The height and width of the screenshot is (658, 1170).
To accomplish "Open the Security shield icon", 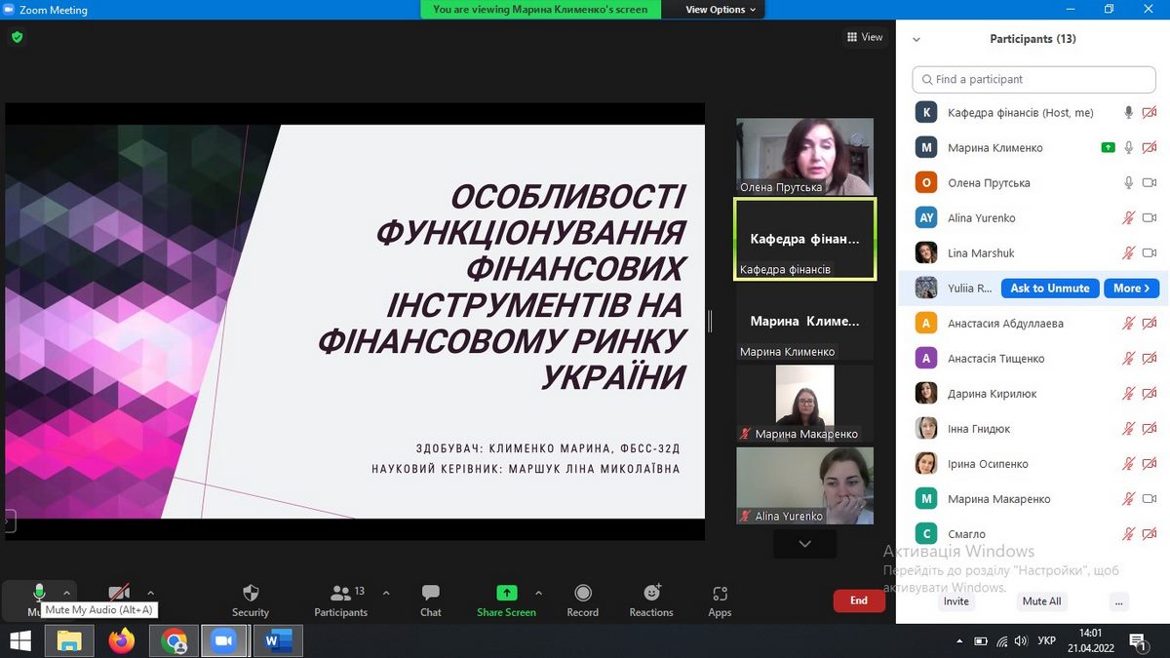I will coord(251,593).
